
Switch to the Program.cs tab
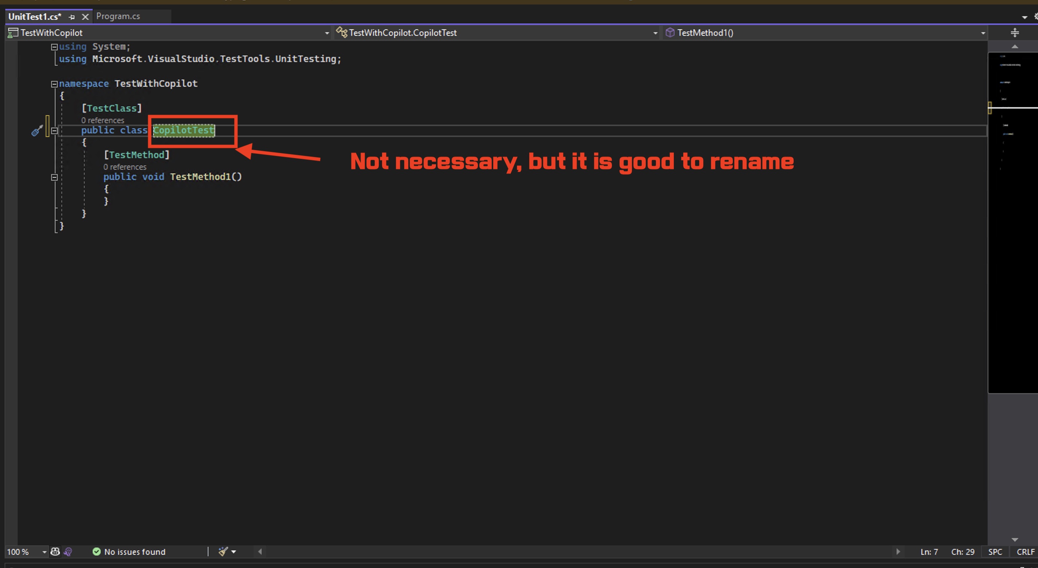(x=118, y=16)
